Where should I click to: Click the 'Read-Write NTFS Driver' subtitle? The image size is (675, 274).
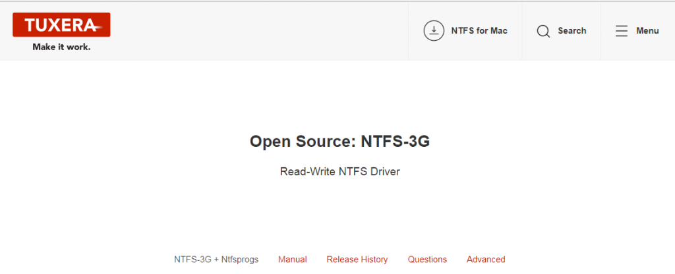340,171
